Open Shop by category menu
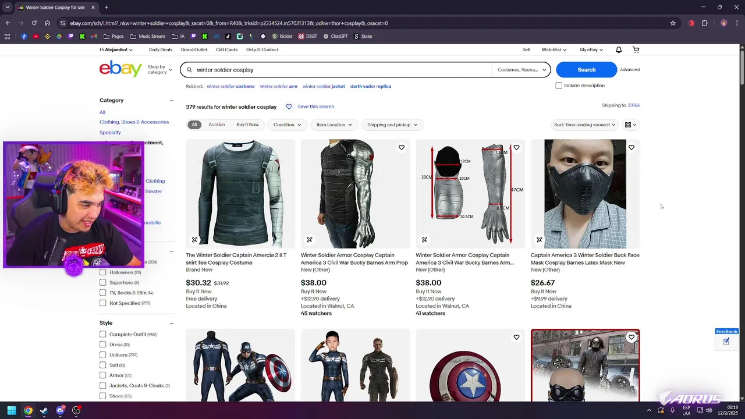 (159, 69)
